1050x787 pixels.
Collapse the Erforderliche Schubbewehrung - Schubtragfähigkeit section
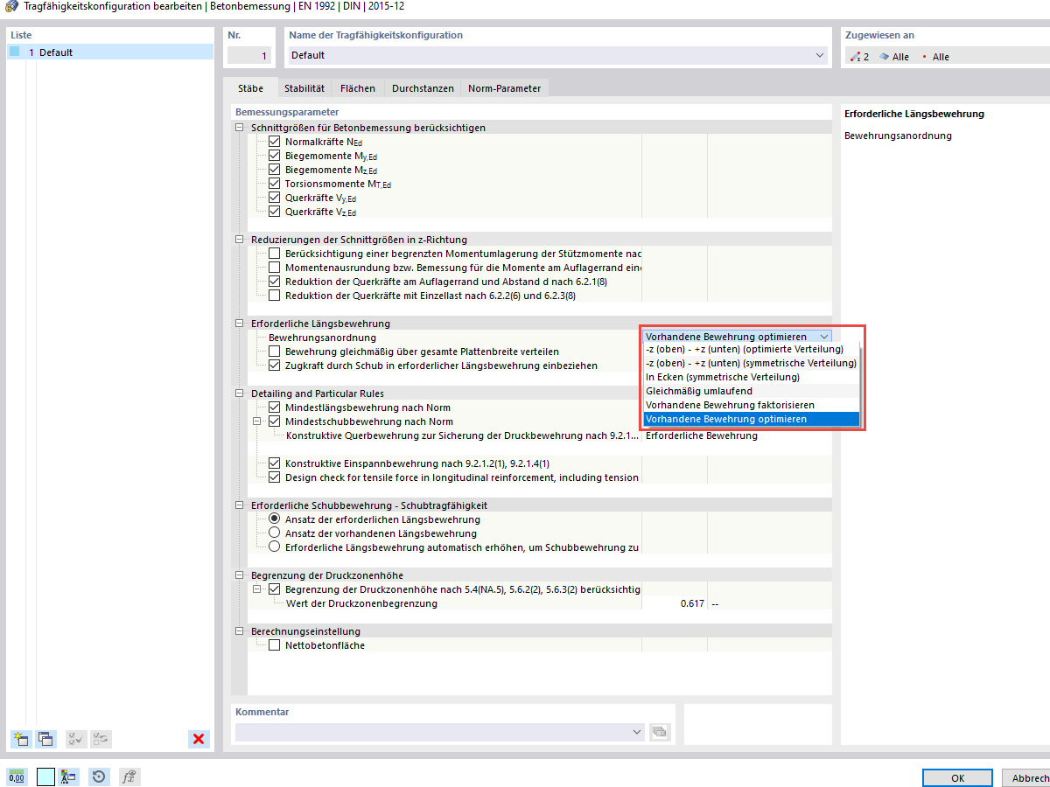(241, 505)
